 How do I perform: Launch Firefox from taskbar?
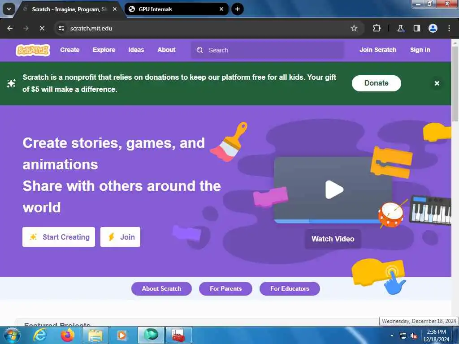68,335
